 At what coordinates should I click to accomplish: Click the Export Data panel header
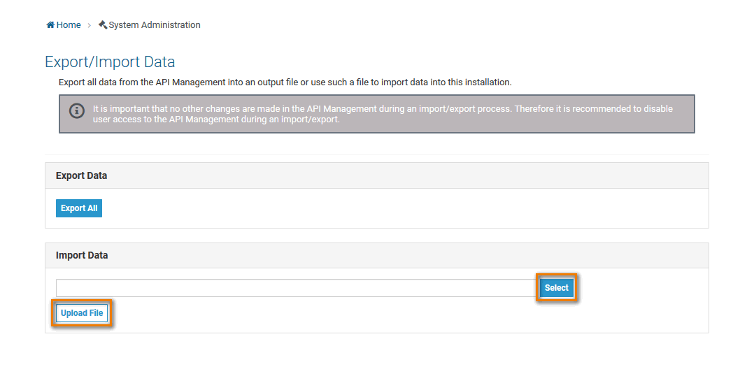(x=376, y=175)
